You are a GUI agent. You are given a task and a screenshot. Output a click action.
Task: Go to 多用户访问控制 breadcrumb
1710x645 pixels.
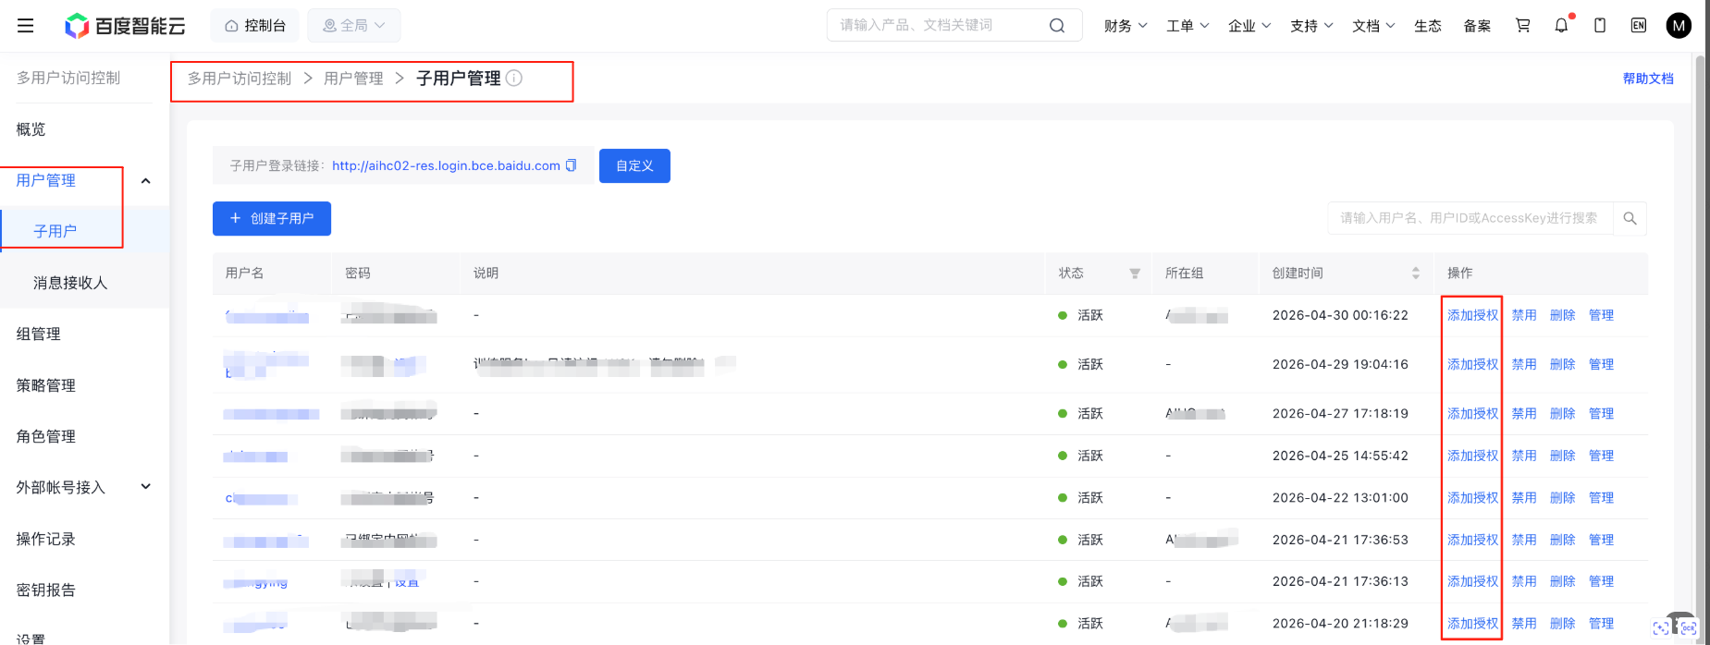[240, 79]
